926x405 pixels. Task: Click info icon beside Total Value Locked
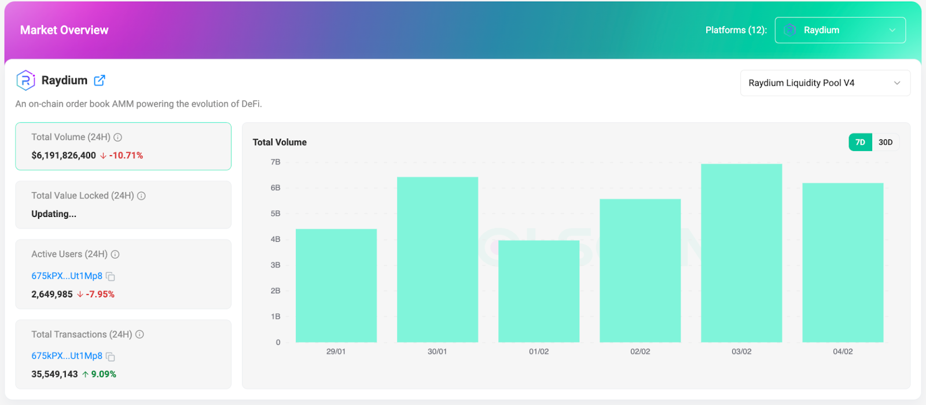pyautogui.click(x=141, y=196)
